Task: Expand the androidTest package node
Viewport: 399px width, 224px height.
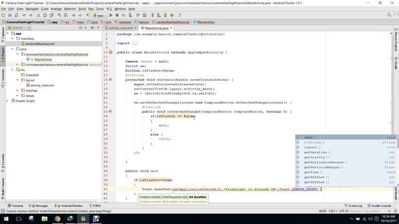Action: click(17, 65)
